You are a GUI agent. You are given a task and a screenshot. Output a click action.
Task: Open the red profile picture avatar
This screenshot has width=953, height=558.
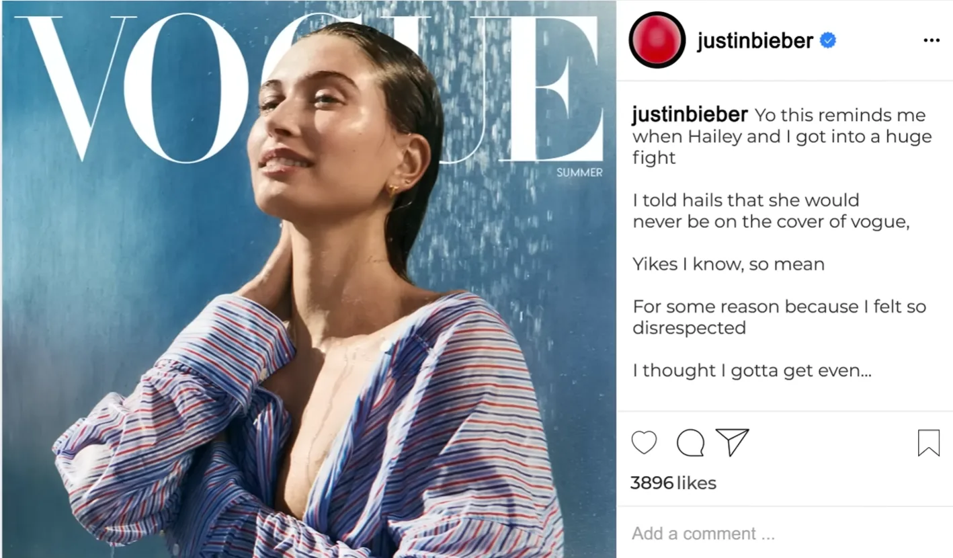coord(657,40)
